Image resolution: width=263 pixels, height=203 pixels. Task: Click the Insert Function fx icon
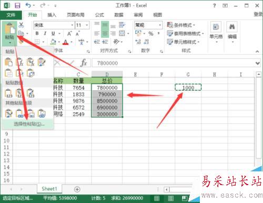point(84,63)
